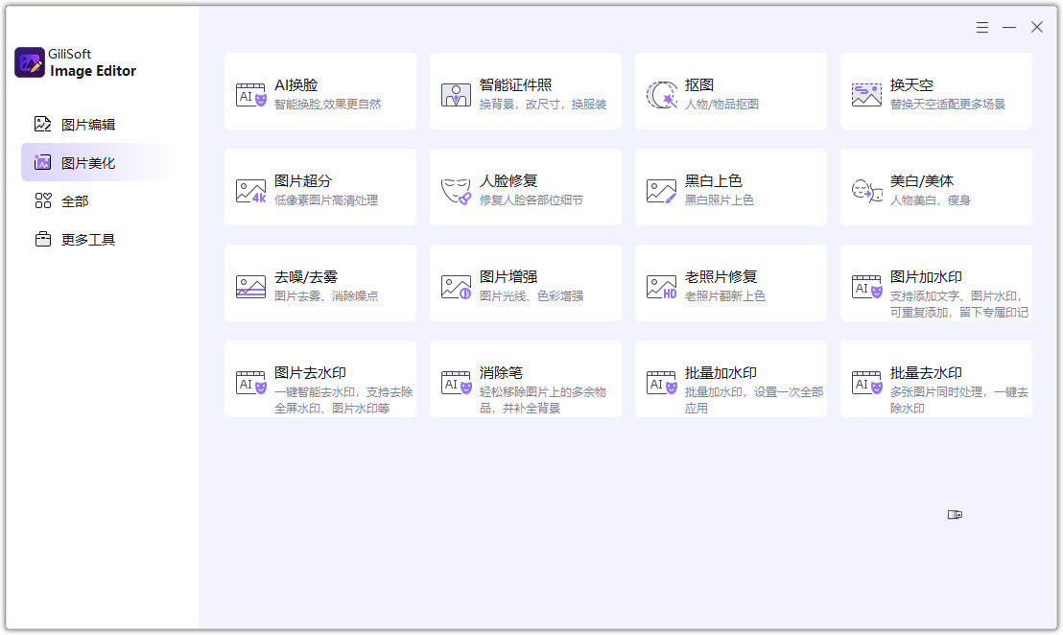Screen dimensions: 1063x635
Task: Open the 图片超分 4K upscaling icon
Action: click(250, 190)
